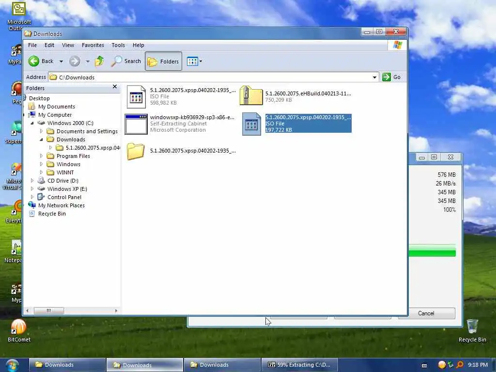Click the Go button

tap(391, 77)
